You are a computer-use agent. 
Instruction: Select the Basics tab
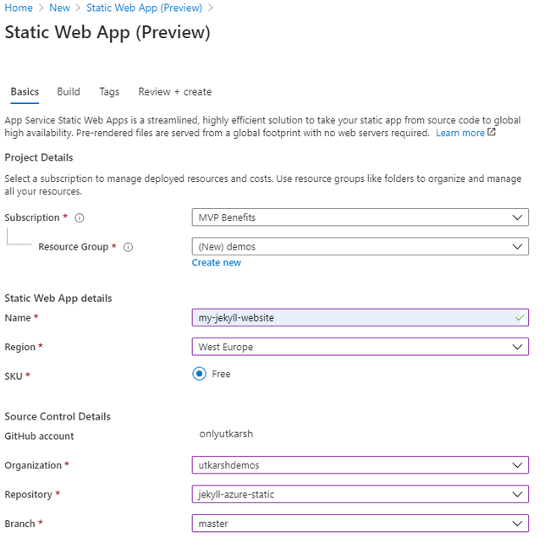(25, 91)
